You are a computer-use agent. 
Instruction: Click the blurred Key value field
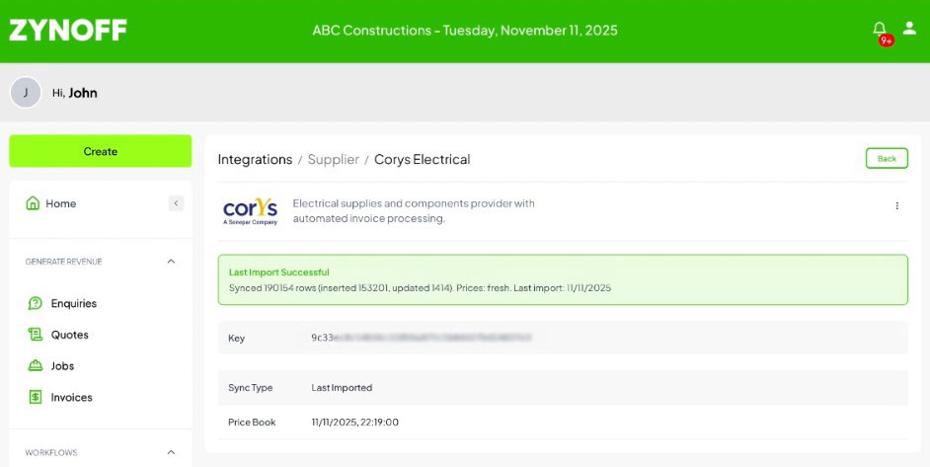pos(422,338)
